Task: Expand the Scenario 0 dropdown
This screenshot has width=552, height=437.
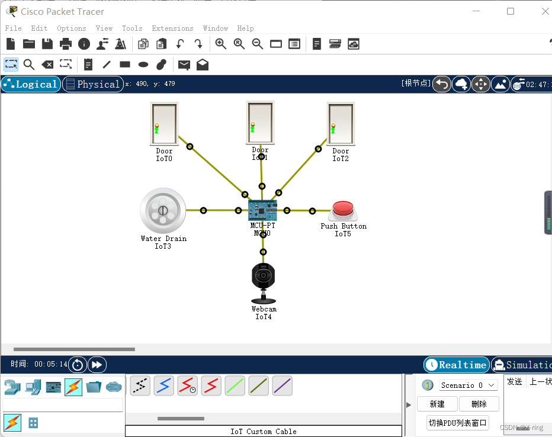Action: click(468, 385)
